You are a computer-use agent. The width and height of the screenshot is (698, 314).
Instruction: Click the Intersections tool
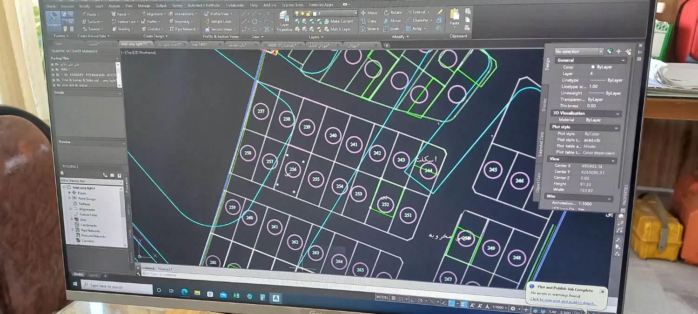(x=182, y=14)
